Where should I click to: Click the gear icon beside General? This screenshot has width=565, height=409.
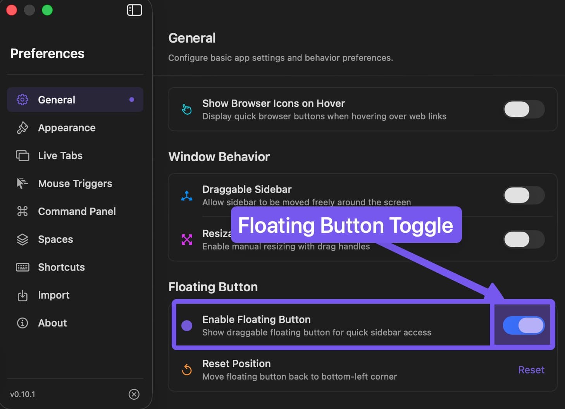click(x=22, y=100)
